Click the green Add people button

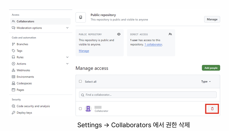(211, 68)
